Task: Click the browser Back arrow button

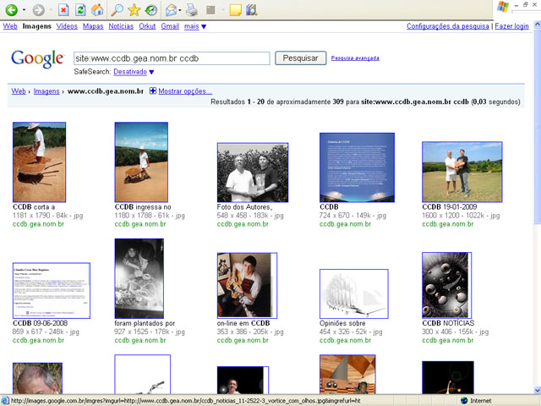Action: pos(14,10)
